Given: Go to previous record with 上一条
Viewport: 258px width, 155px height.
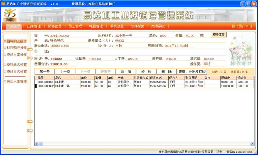Looking at the screenshot, I should coord(65,72).
